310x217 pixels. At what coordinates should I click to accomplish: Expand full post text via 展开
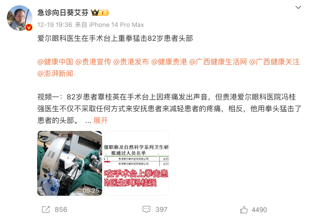pyautogui.click(x=100, y=121)
